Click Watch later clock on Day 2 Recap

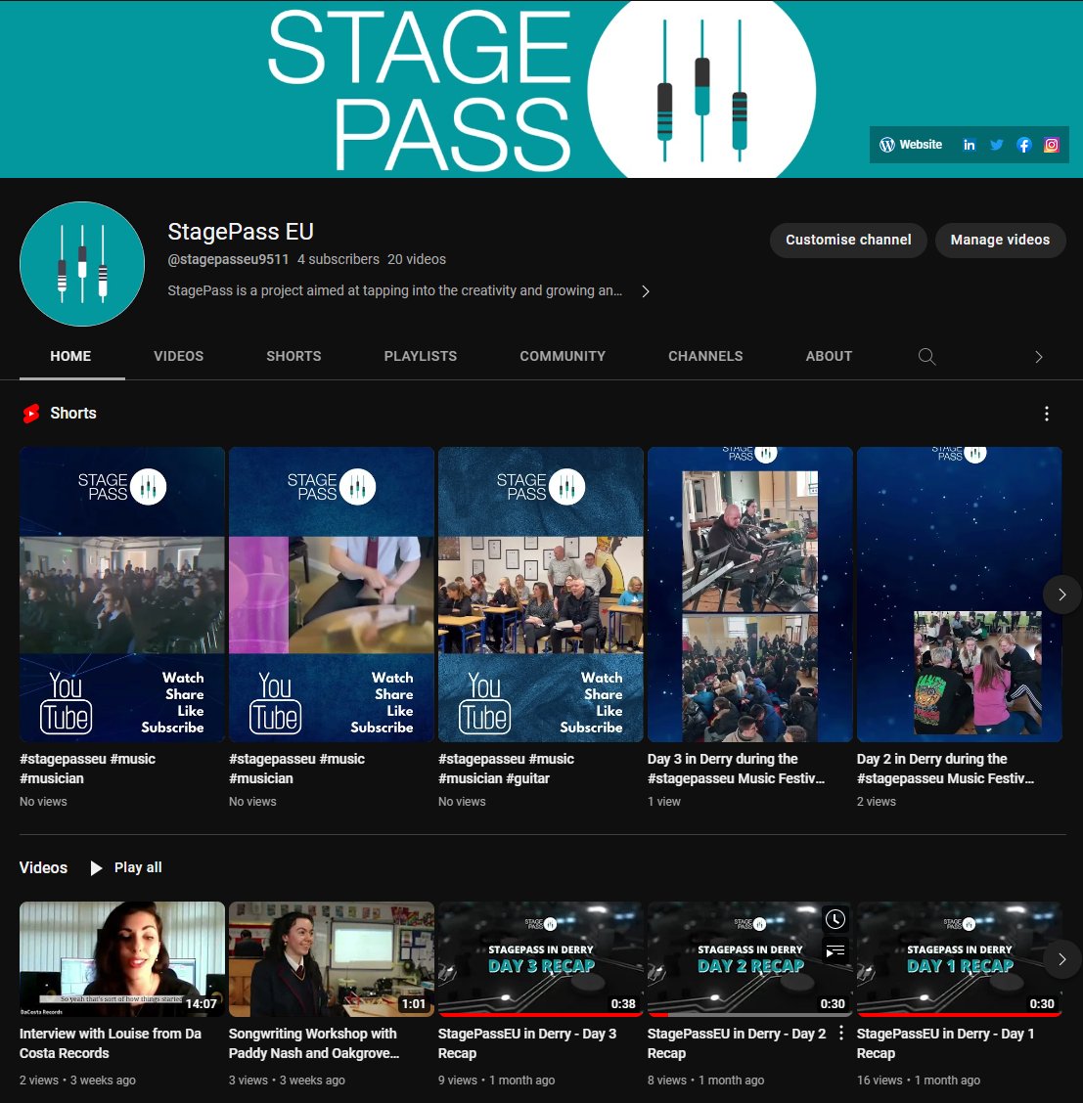tap(835, 919)
